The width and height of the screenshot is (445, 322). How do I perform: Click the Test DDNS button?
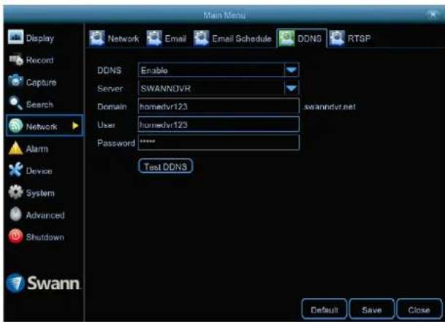(x=165, y=166)
